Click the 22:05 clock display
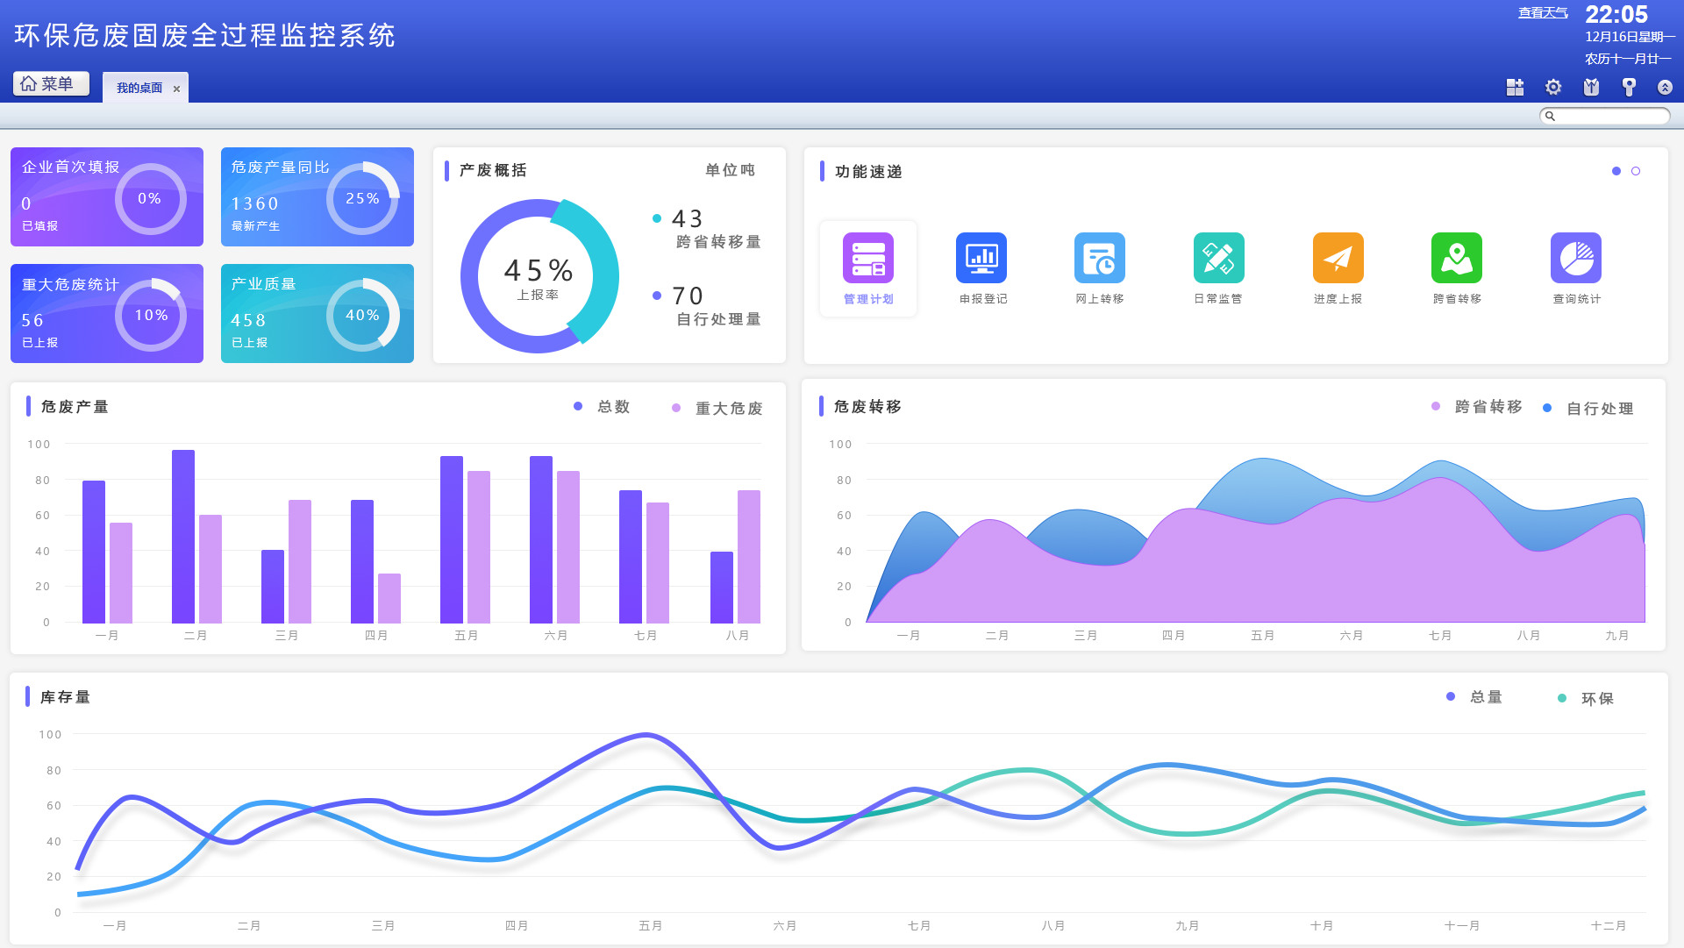 (1616, 15)
